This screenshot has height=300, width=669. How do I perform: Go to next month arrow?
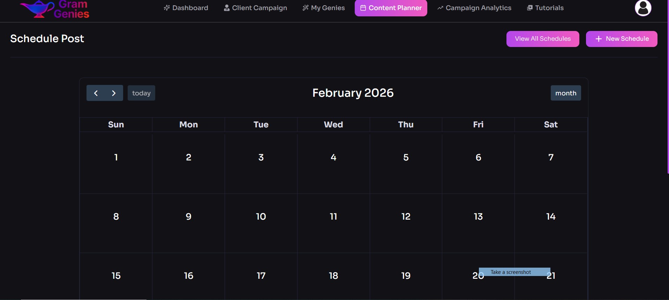[x=114, y=93]
